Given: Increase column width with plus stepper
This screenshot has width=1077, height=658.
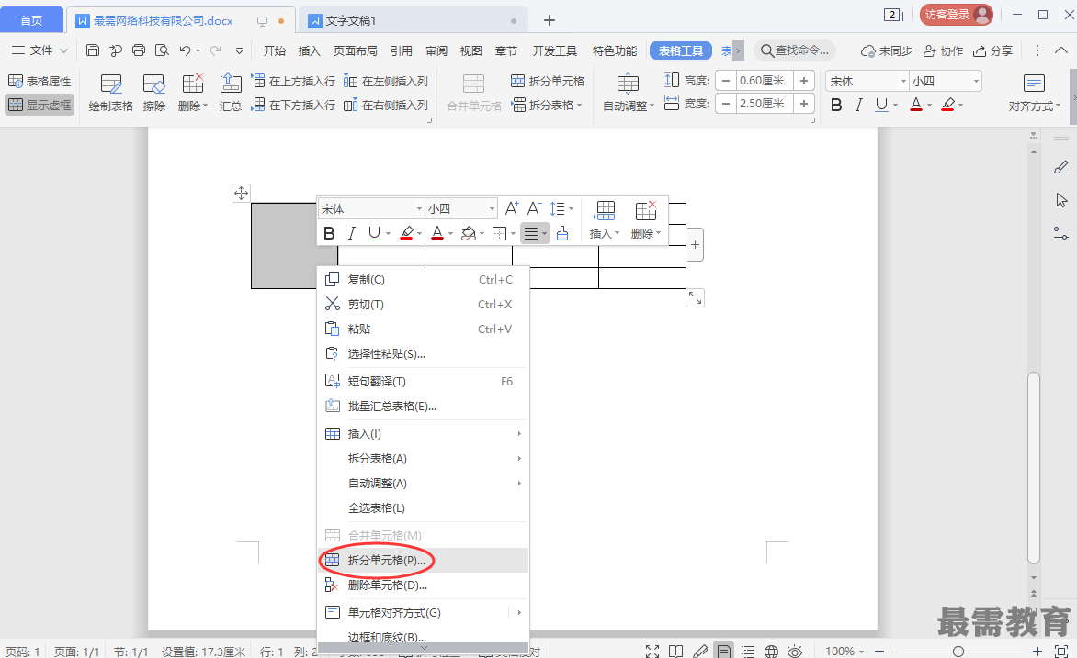Looking at the screenshot, I should point(804,104).
